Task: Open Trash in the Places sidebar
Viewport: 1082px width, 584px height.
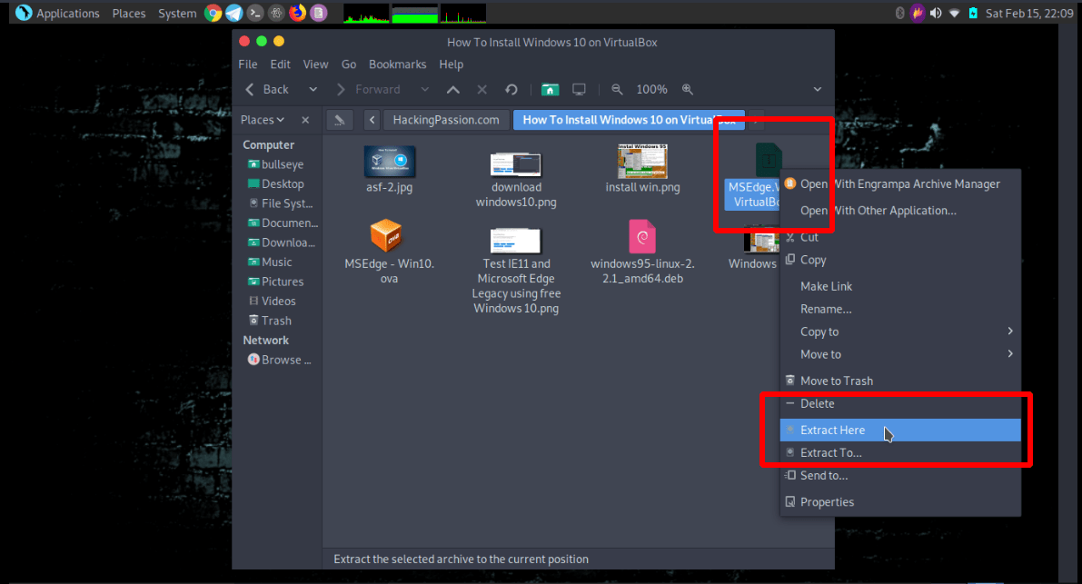Action: [x=271, y=321]
